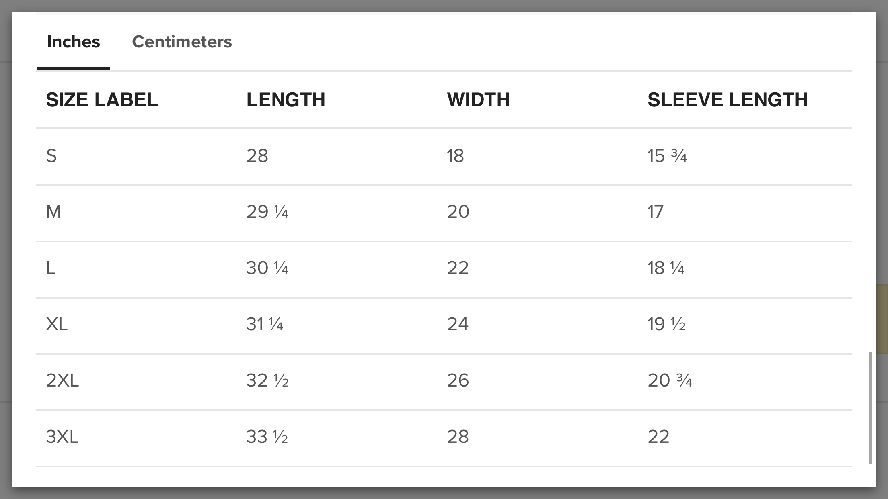Screen dimensions: 888x499
Task: Click the L size label cell
Action: [51, 268]
